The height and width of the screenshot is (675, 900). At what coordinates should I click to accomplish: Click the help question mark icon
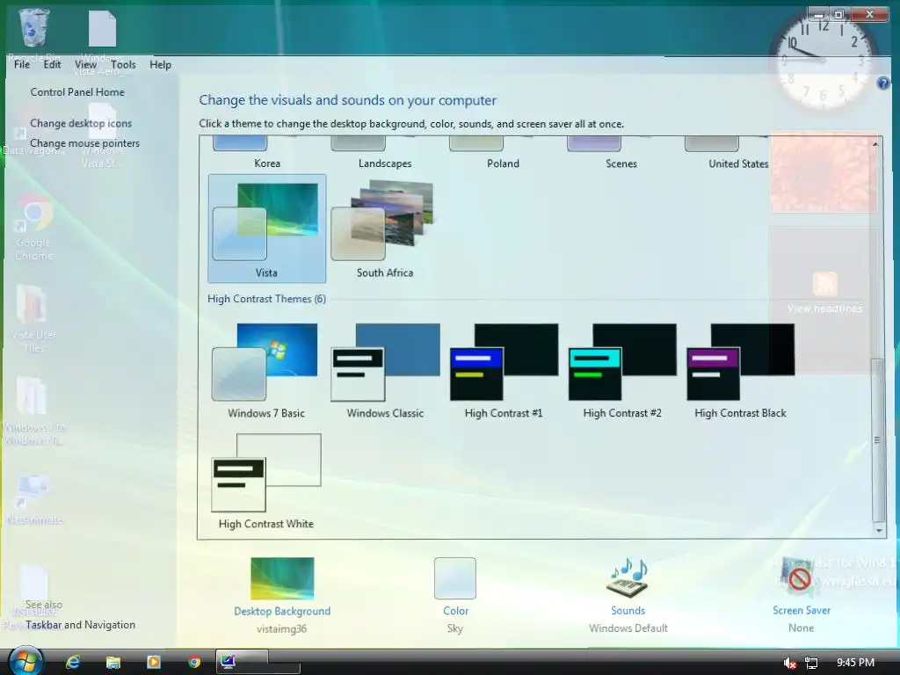882,83
